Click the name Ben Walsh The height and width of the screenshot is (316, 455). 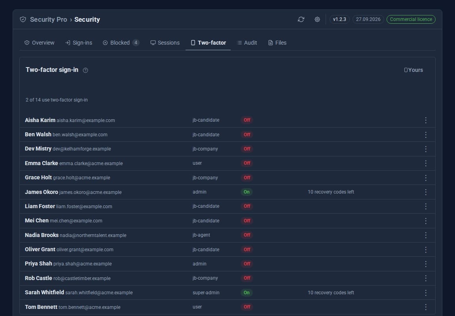[x=38, y=134]
